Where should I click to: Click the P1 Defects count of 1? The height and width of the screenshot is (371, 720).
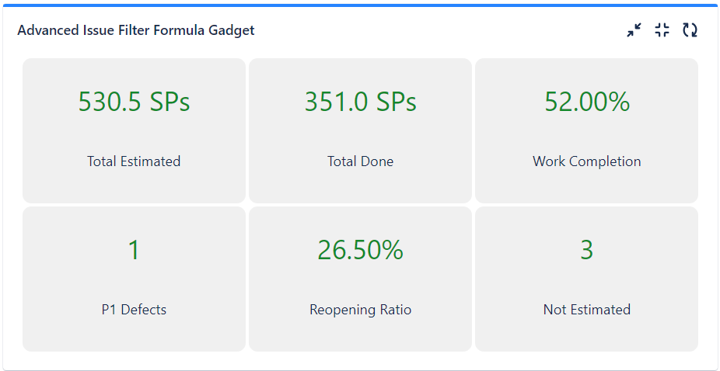(134, 251)
